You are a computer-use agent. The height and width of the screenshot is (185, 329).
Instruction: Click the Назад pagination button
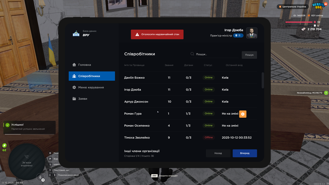(x=218, y=153)
